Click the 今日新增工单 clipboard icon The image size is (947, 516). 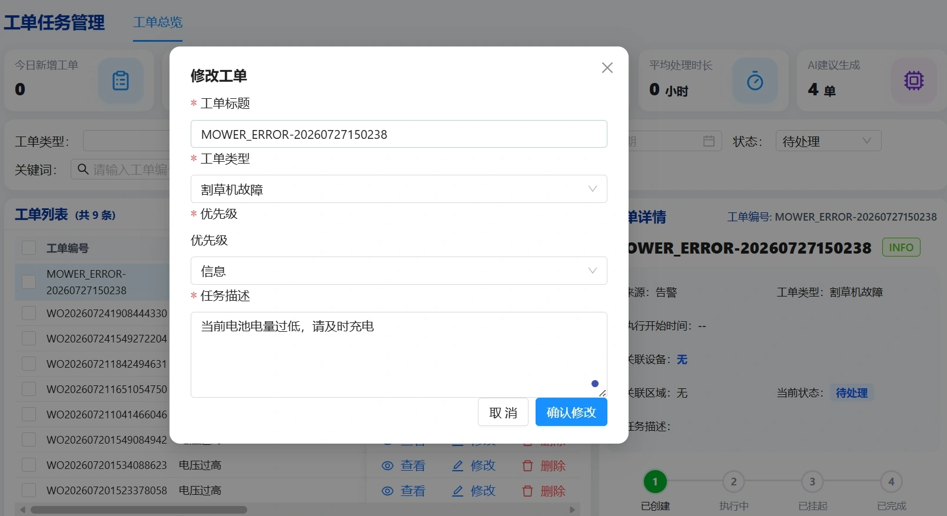coord(121,81)
